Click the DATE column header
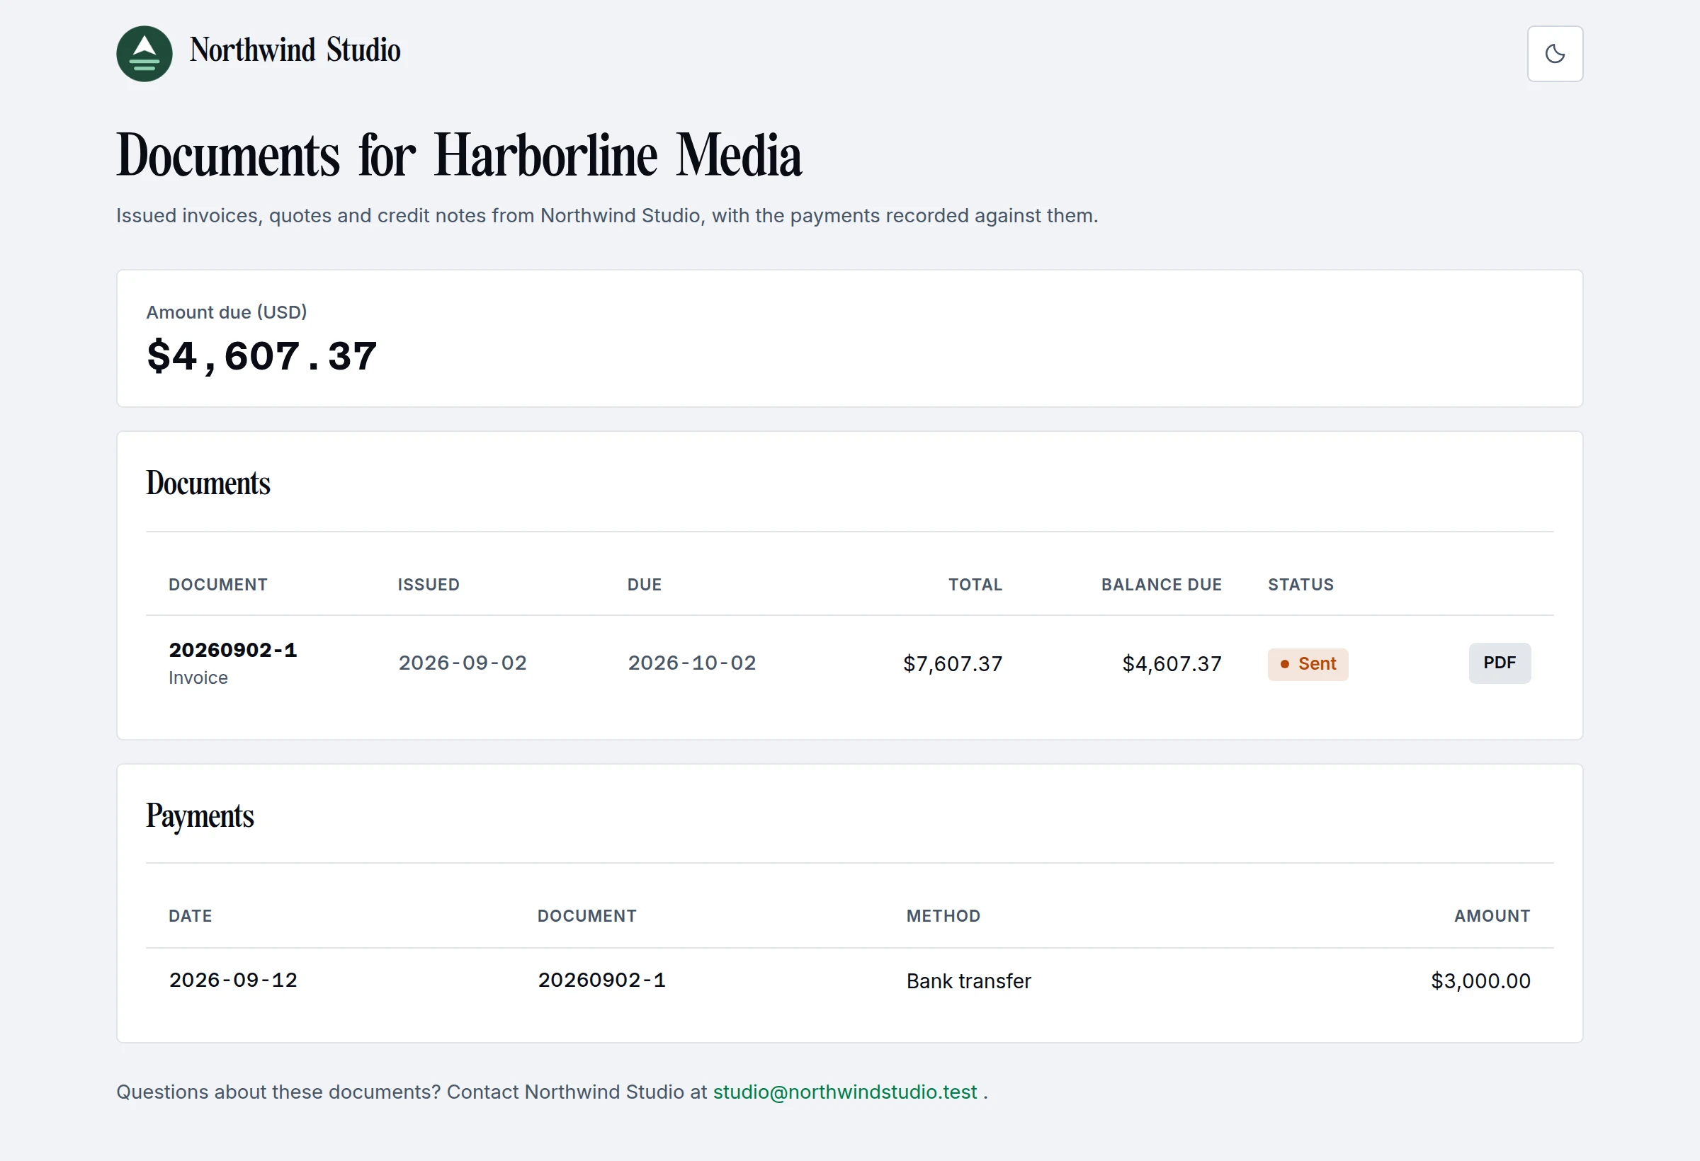 191,916
